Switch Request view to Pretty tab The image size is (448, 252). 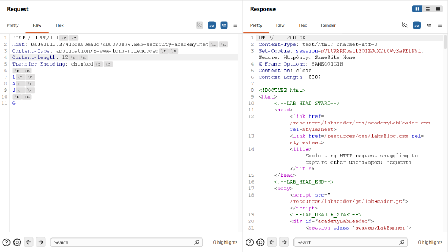click(x=13, y=25)
